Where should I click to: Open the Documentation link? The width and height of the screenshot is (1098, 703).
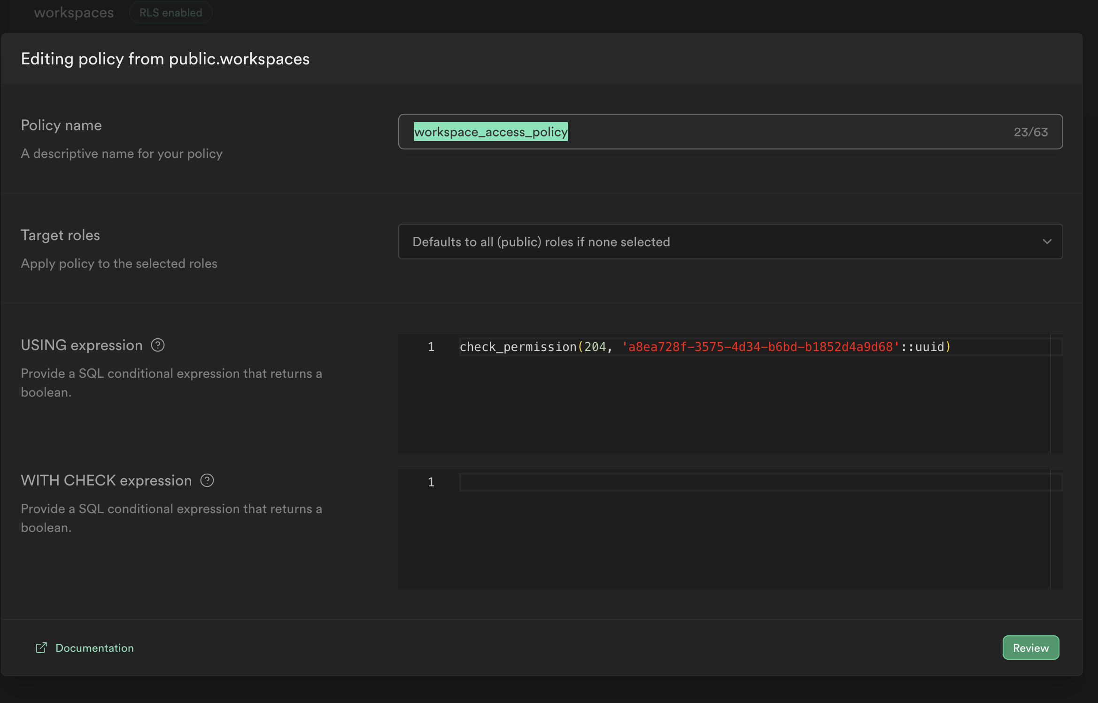coord(94,648)
